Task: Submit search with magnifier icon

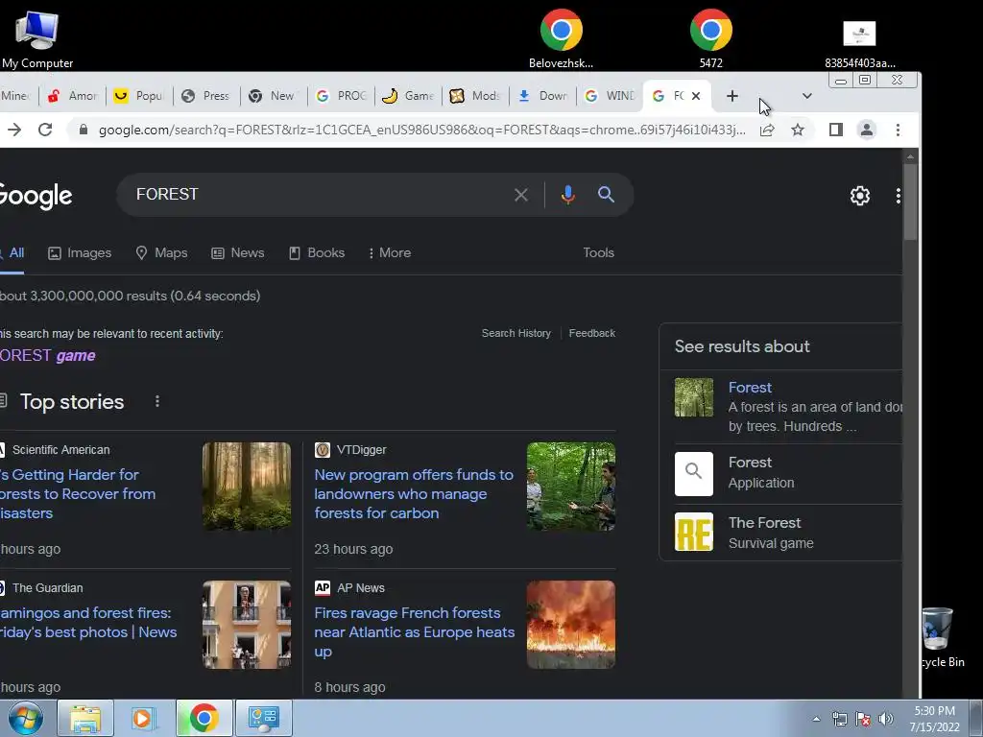Action: [606, 194]
